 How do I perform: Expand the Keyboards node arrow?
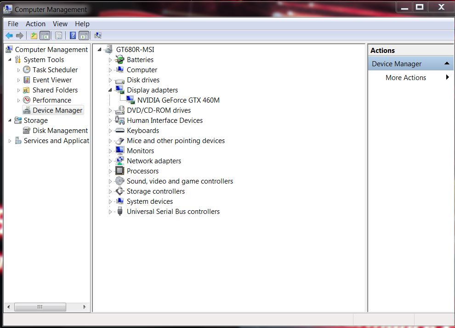tap(110, 131)
